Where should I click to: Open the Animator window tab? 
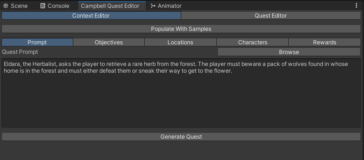pyautogui.click(x=166, y=6)
